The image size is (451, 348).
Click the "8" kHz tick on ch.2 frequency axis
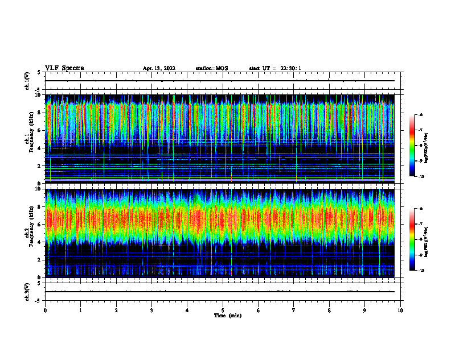click(x=40, y=207)
